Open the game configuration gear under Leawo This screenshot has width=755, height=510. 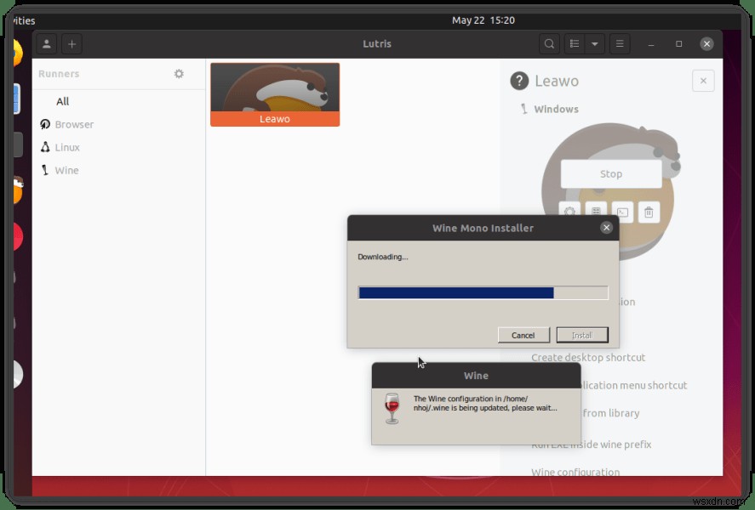(569, 211)
